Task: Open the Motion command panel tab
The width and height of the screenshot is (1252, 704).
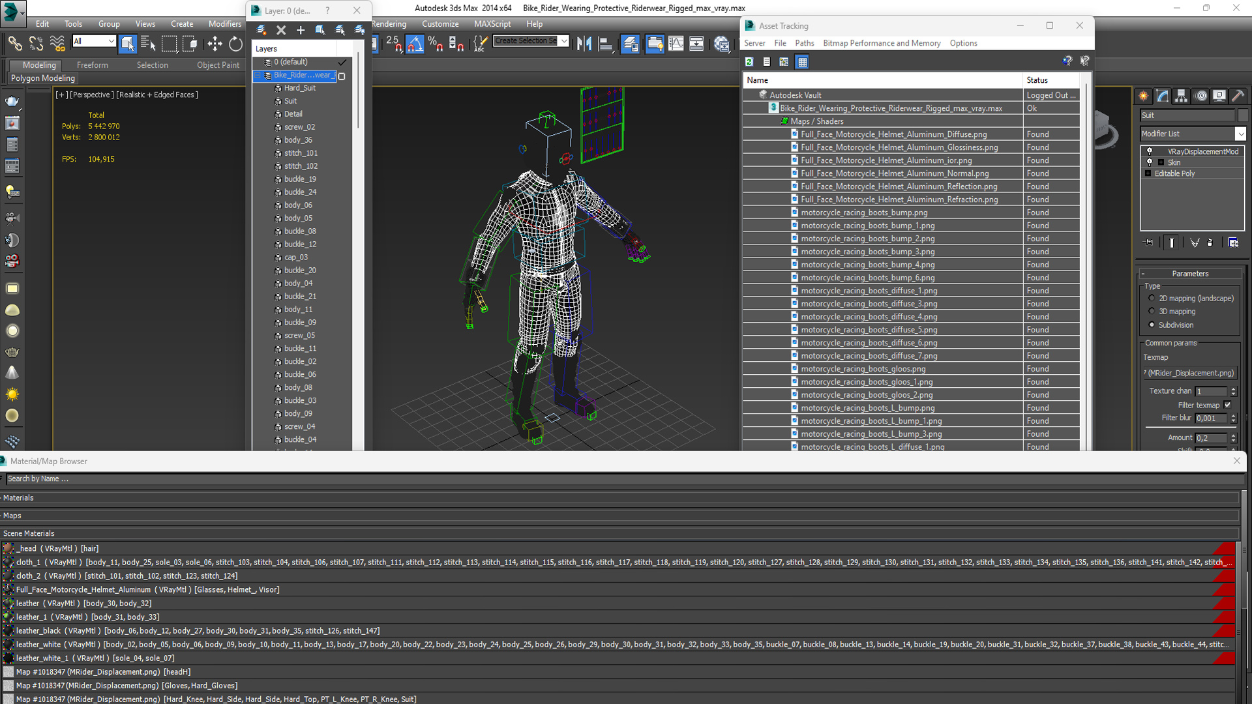Action: [1201, 96]
